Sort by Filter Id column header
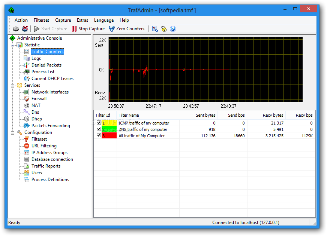327x236 pixels. (x=105, y=115)
